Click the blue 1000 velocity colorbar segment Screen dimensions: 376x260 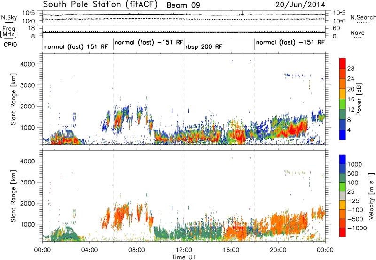tap(343, 160)
